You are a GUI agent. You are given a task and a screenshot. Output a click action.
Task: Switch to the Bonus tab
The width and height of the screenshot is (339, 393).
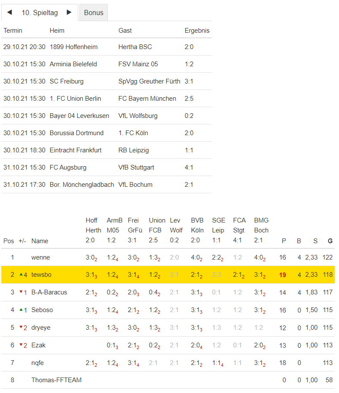(x=94, y=13)
